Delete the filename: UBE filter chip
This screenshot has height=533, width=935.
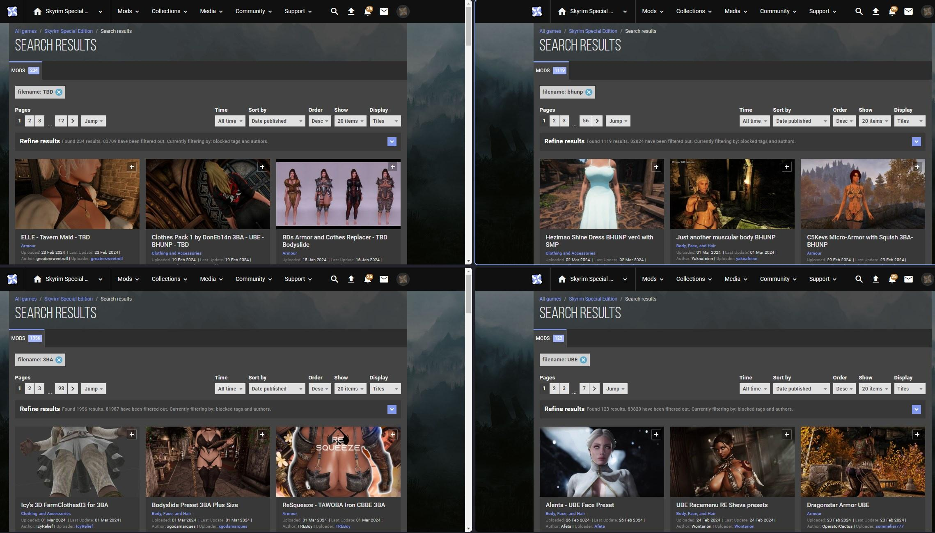coord(583,360)
